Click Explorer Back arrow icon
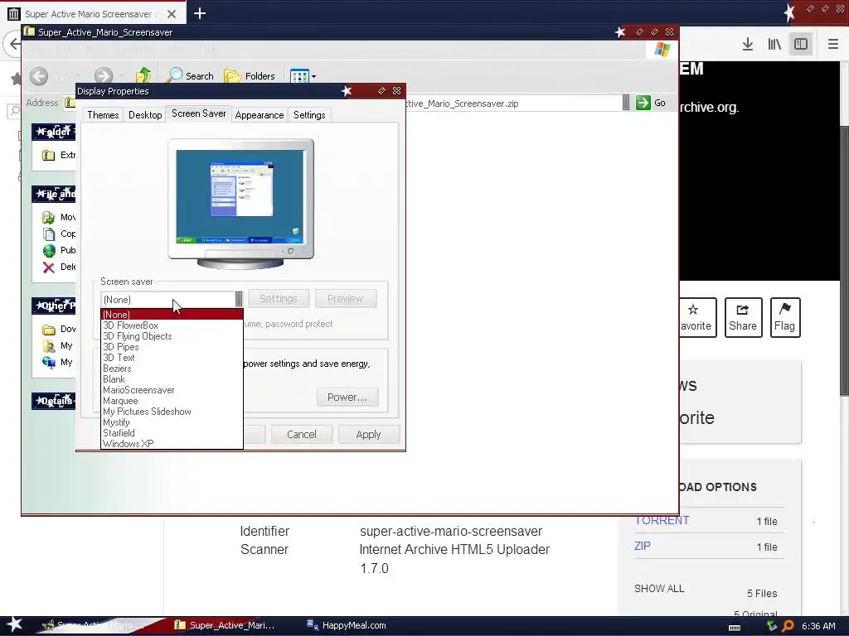This screenshot has width=849, height=636. pyautogui.click(x=39, y=76)
